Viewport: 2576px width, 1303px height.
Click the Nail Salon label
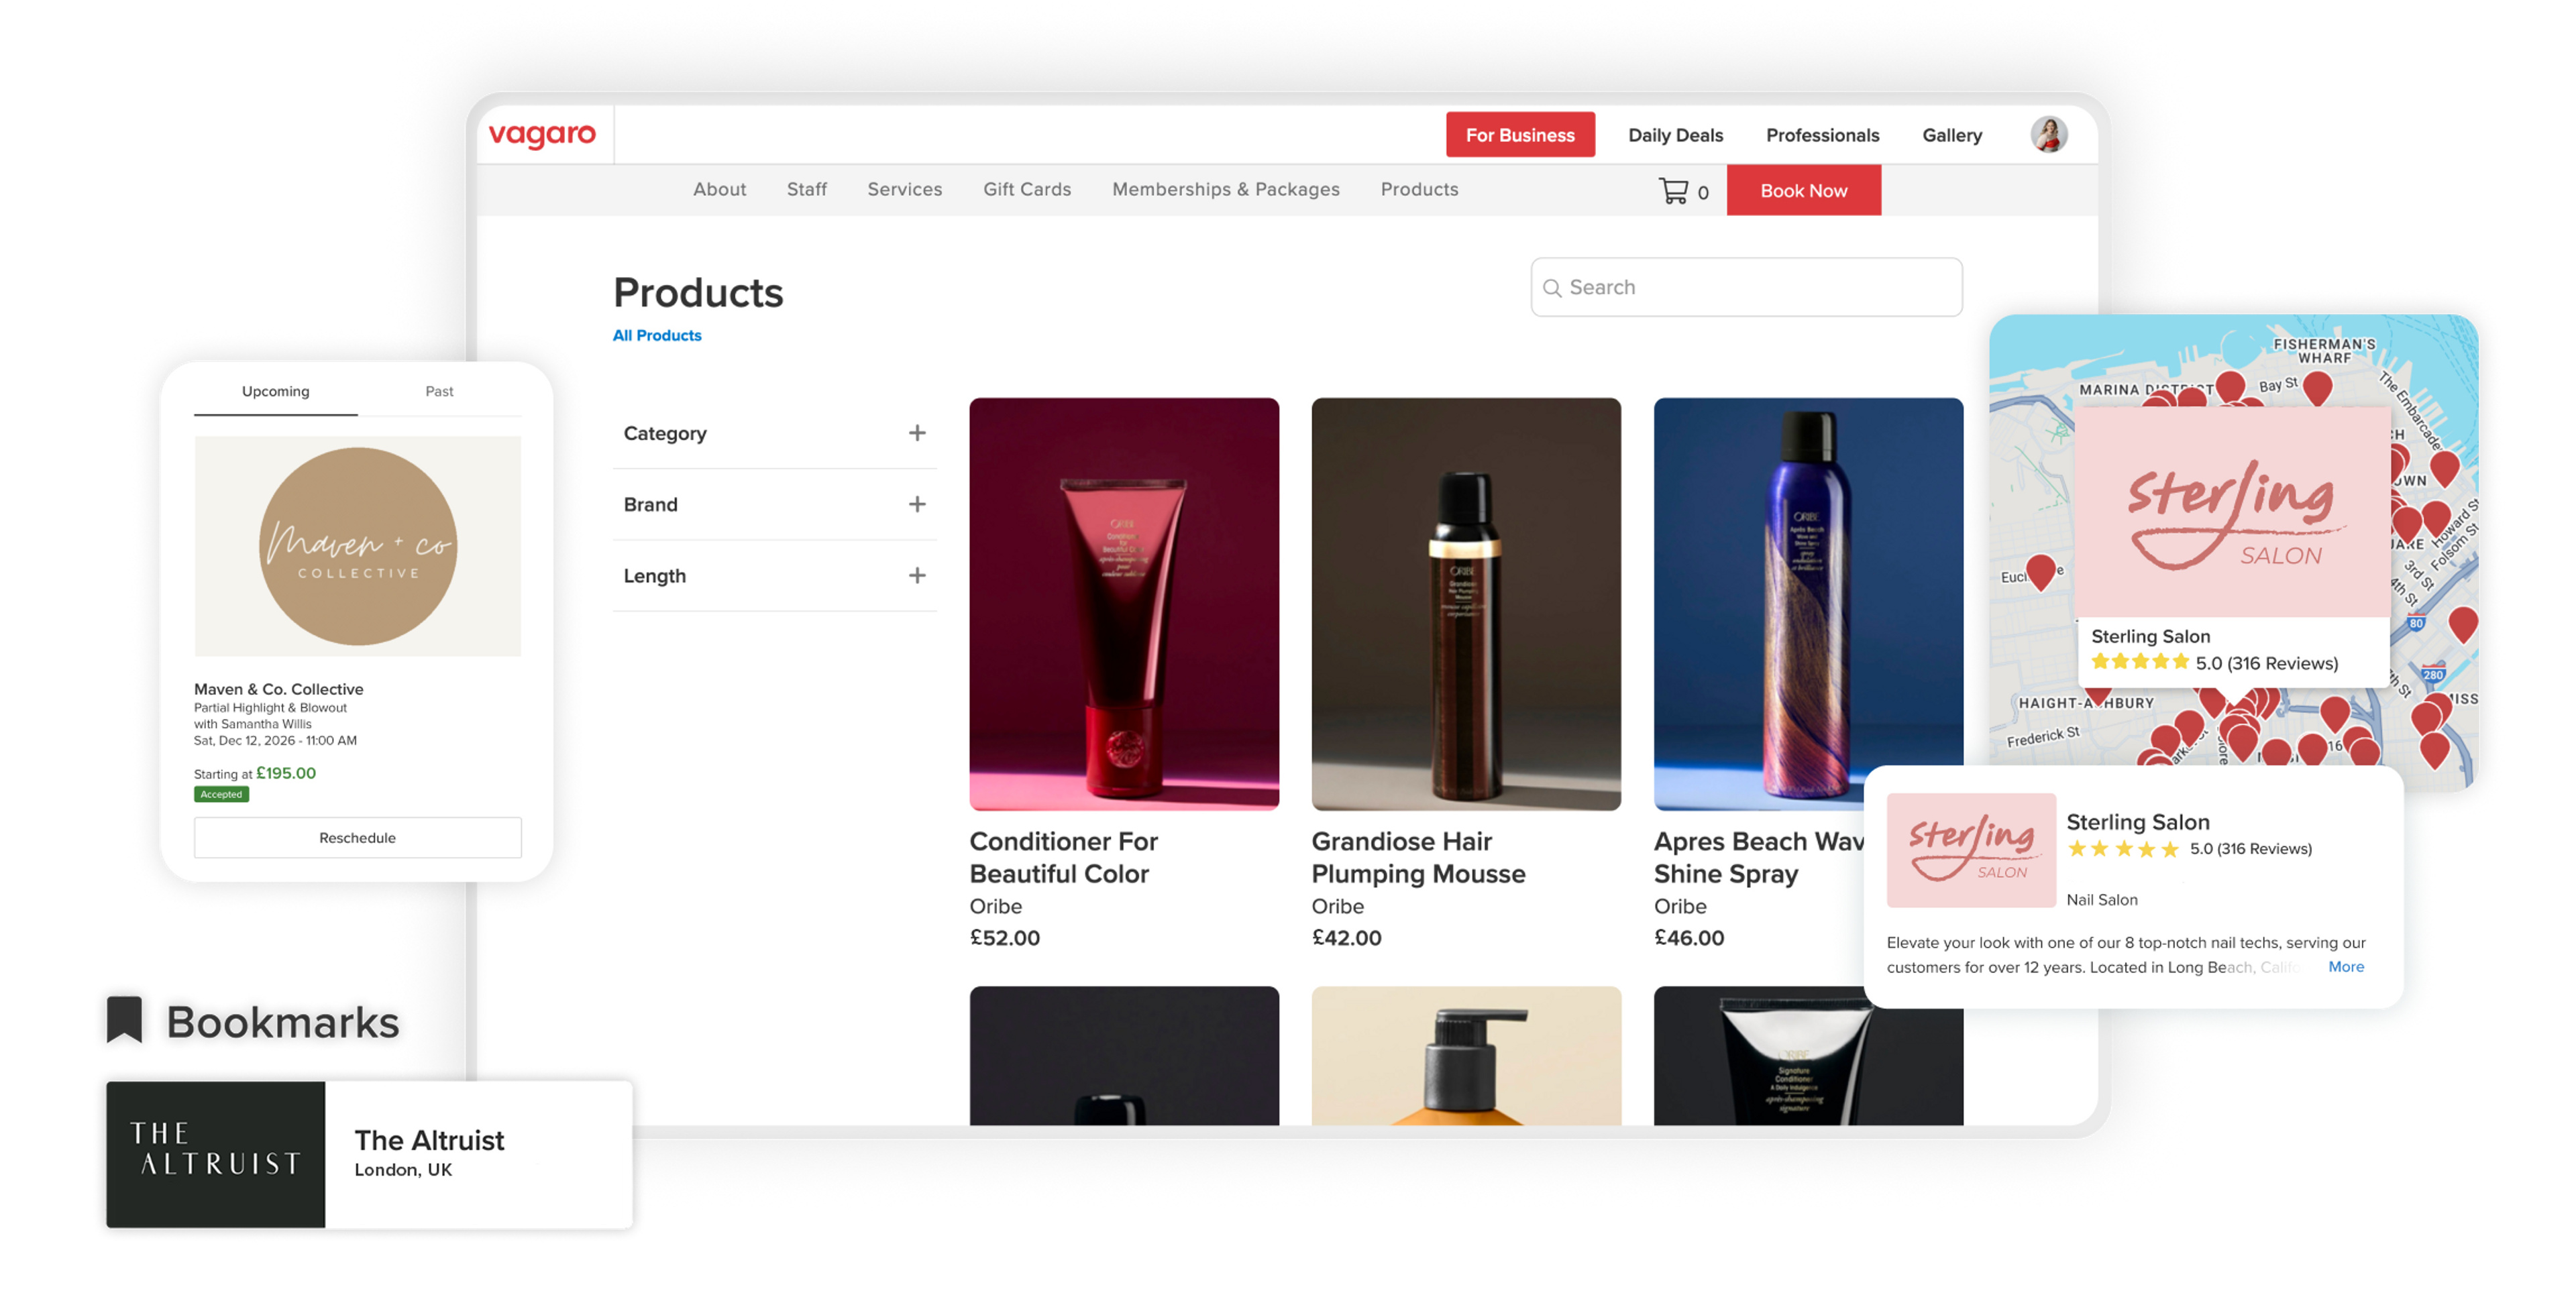(x=2101, y=899)
